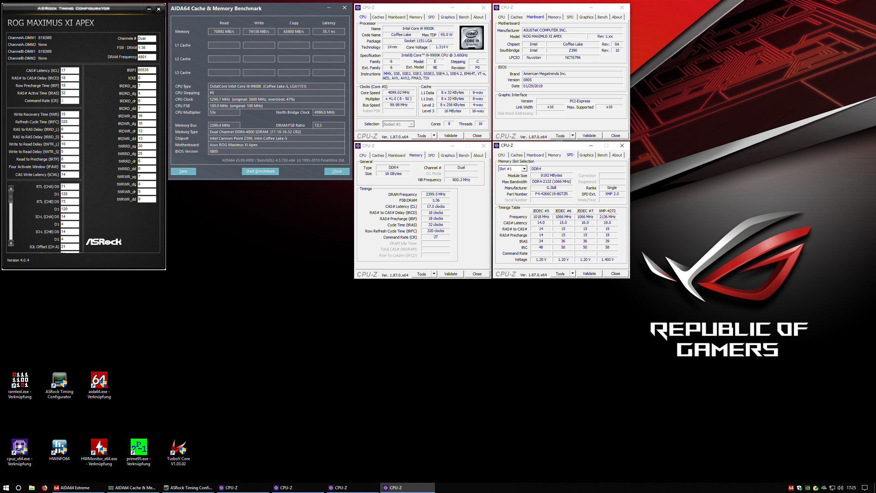Open ASRock Timing Configurator desktop icon

coord(59,380)
